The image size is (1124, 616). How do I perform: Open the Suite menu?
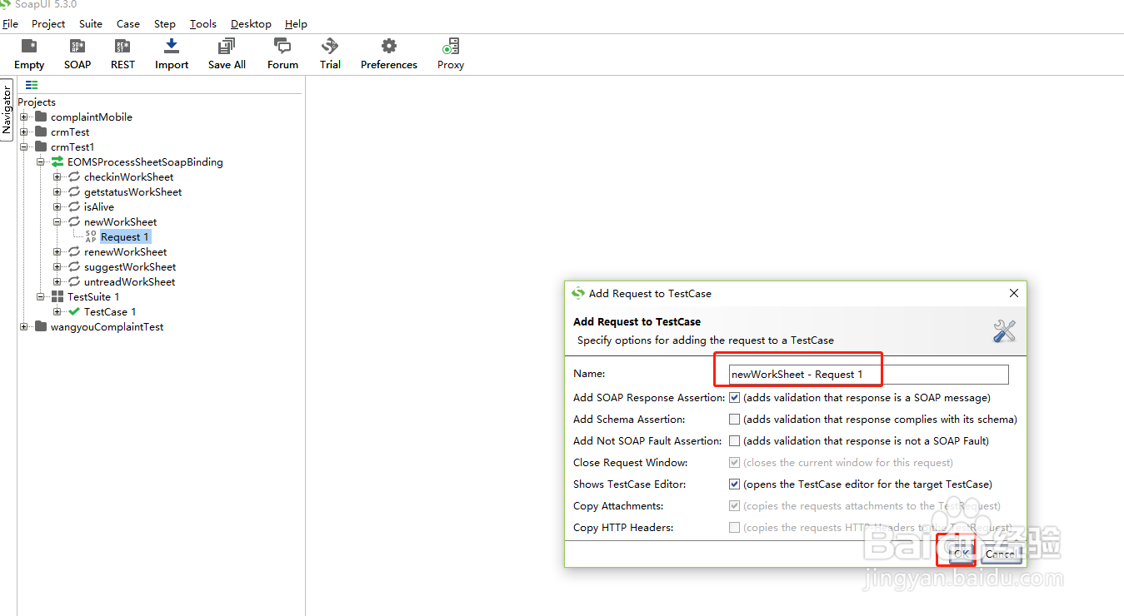91,24
